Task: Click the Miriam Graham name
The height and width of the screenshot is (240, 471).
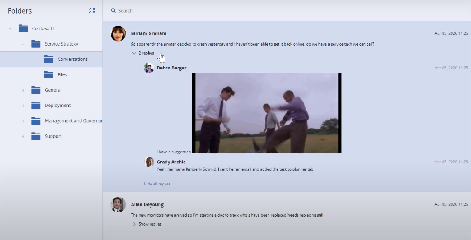Action: tap(149, 33)
